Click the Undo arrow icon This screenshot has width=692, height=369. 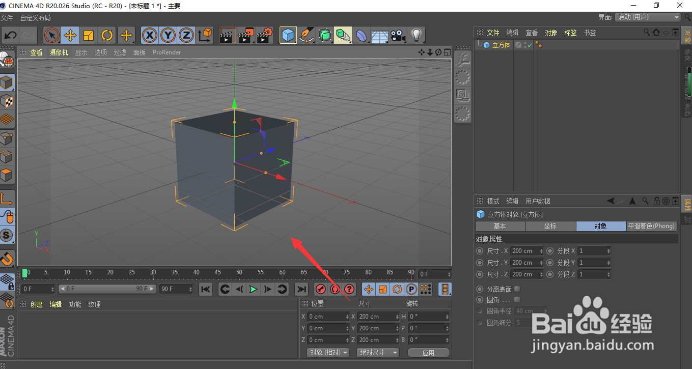(11, 35)
